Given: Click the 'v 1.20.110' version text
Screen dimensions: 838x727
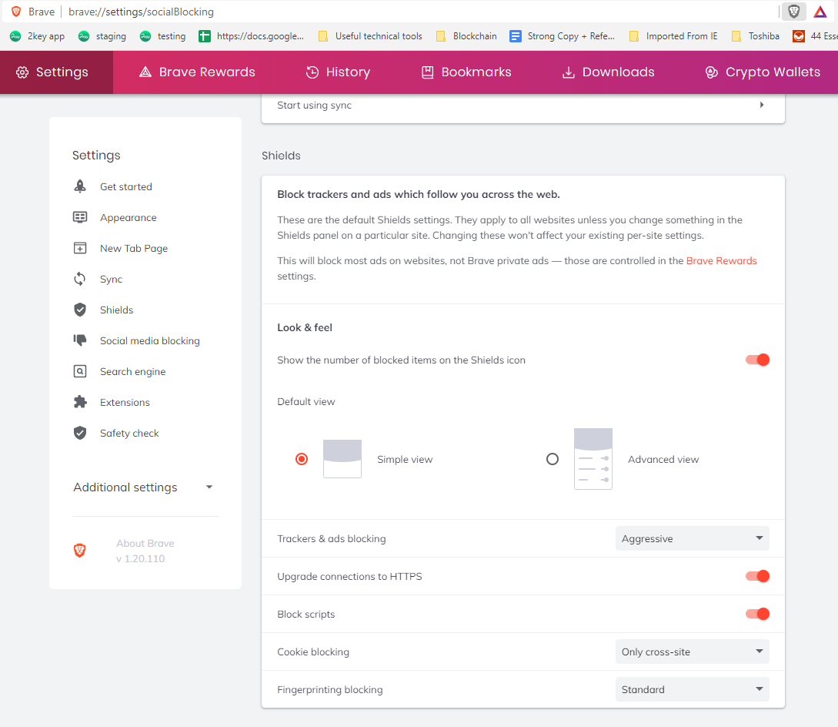Looking at the screenshot, I should pos(141,558).
